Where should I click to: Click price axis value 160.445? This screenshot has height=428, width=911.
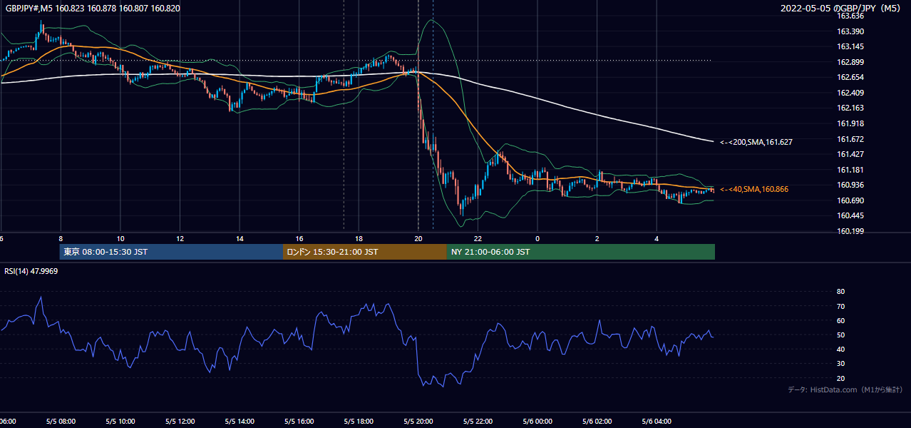click(850, 215)
